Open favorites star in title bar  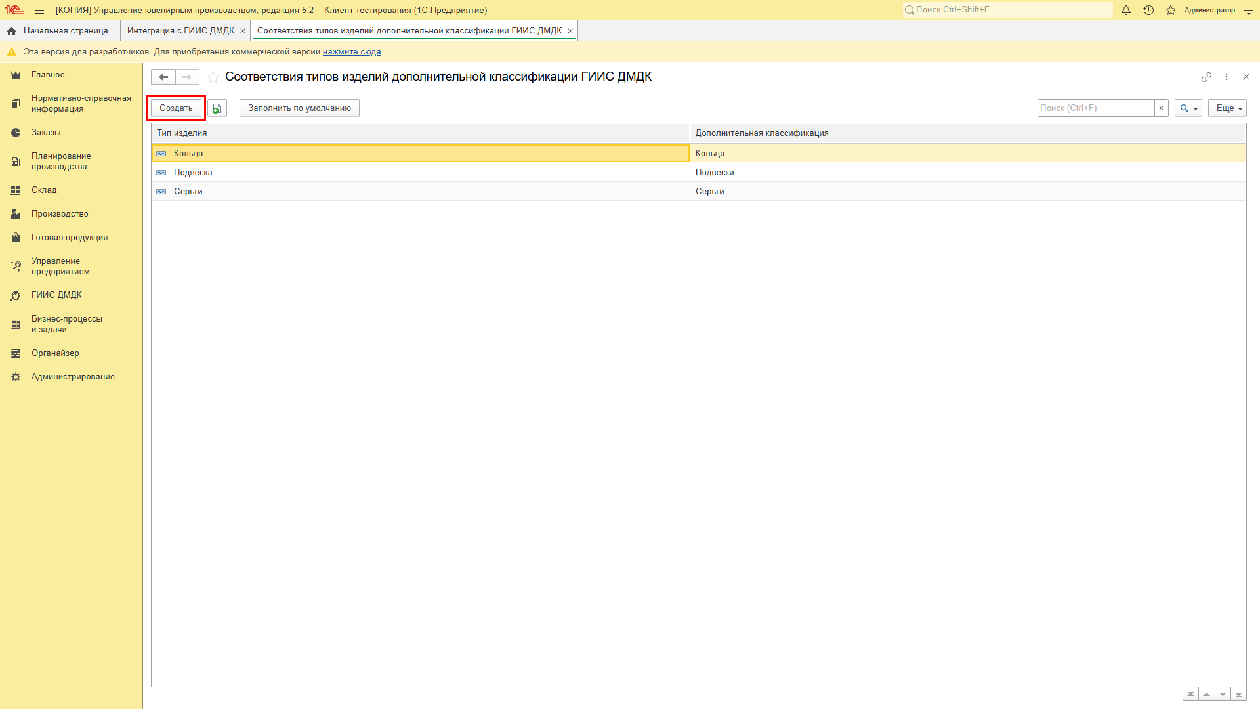coord(1171,10)
